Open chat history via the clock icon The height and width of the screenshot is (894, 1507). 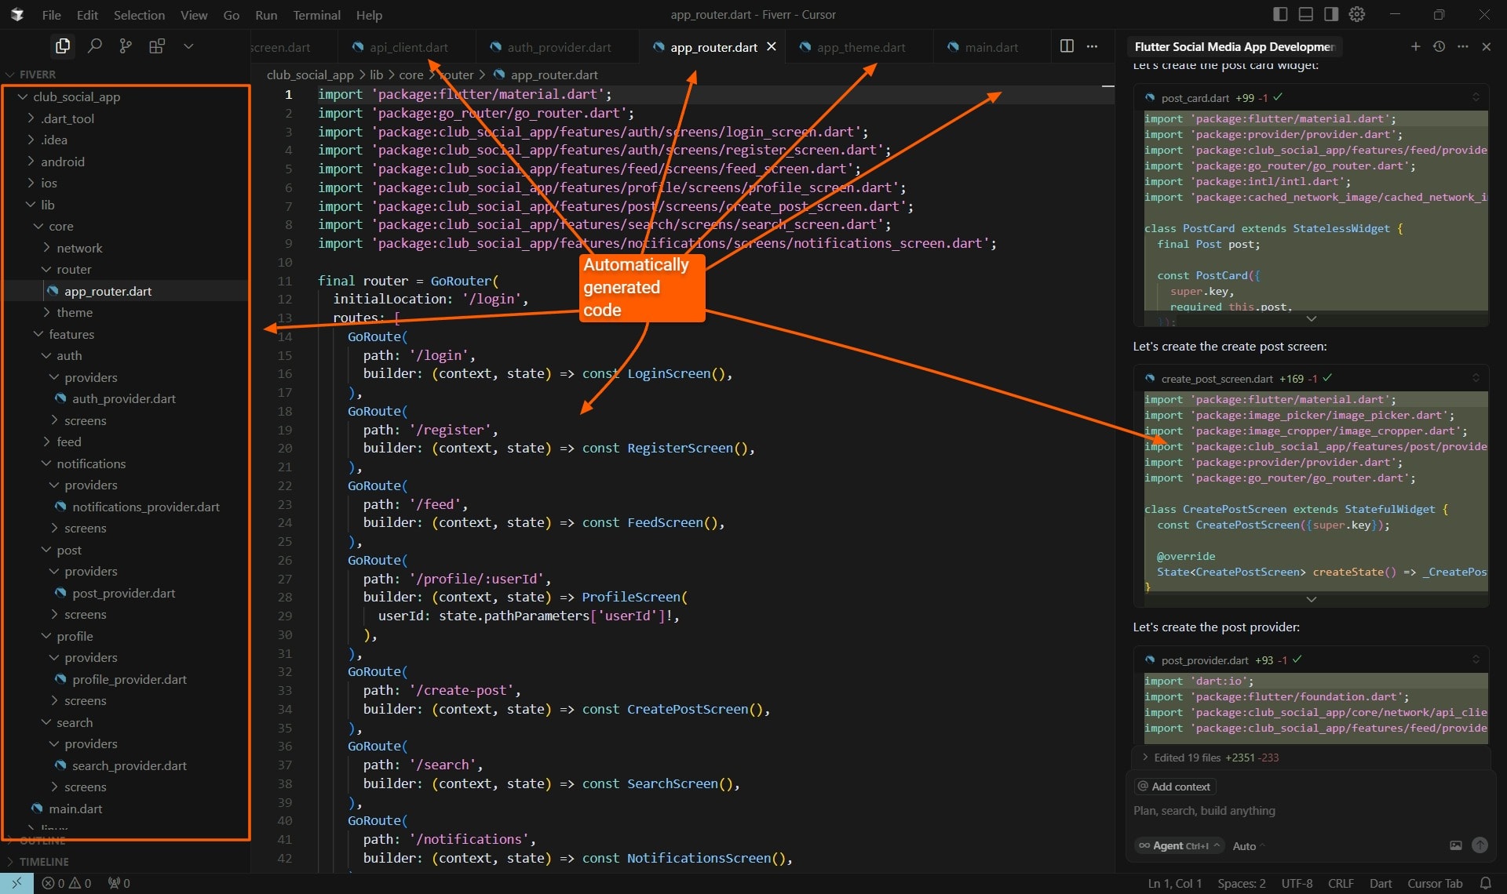pos(1439,46)
